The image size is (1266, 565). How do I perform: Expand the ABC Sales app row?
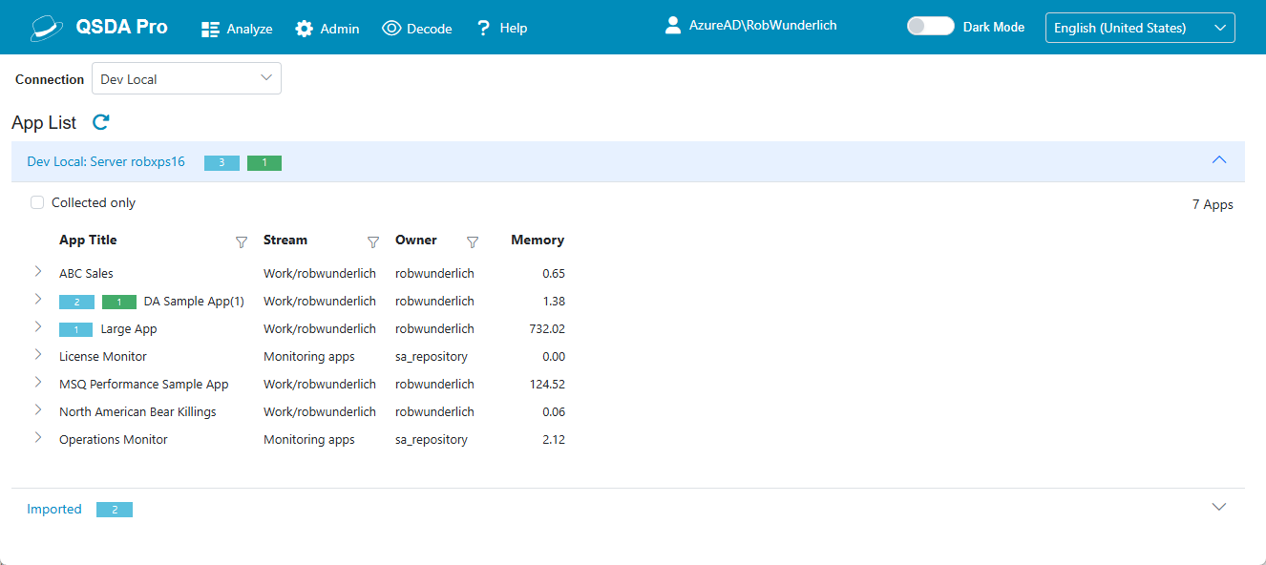click(38, 272)
